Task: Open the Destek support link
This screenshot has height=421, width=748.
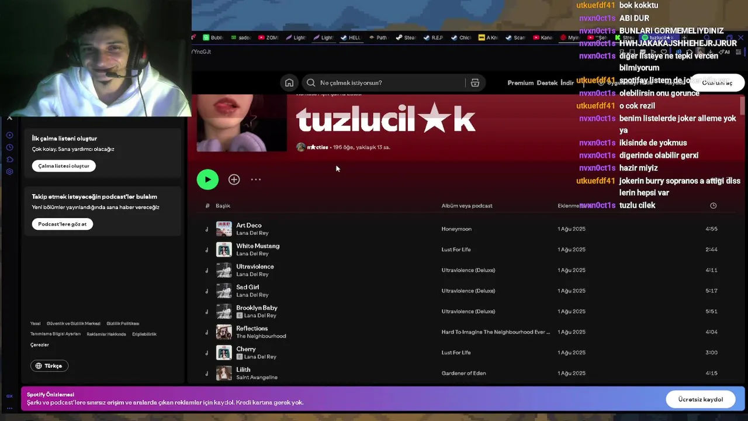Action: pyautogui.click(x=547, y=83)
